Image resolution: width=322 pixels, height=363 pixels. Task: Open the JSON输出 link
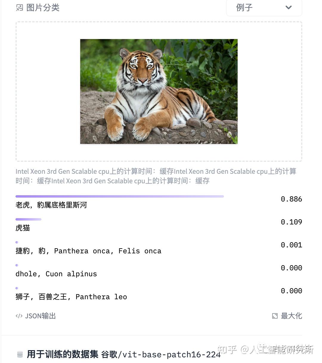[x=36, y=316]
